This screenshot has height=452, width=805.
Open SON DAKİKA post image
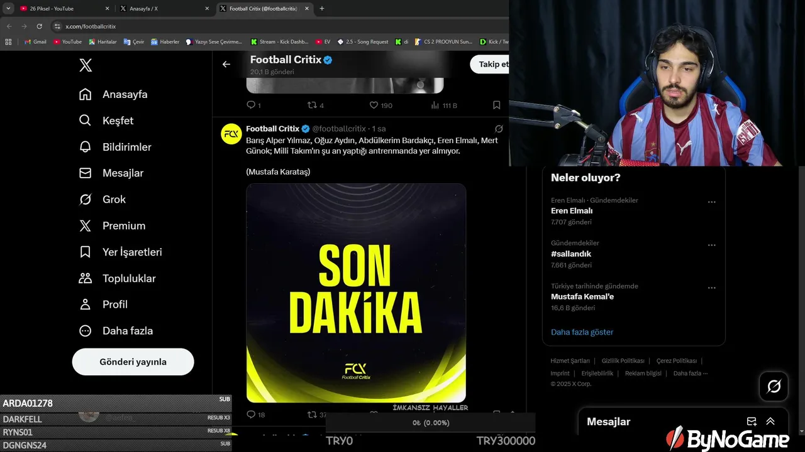(x=356, y=293)
